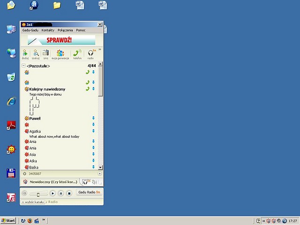Toggle sound speaker icon in status bar
300x225 pixels.
tap(95, 182)
